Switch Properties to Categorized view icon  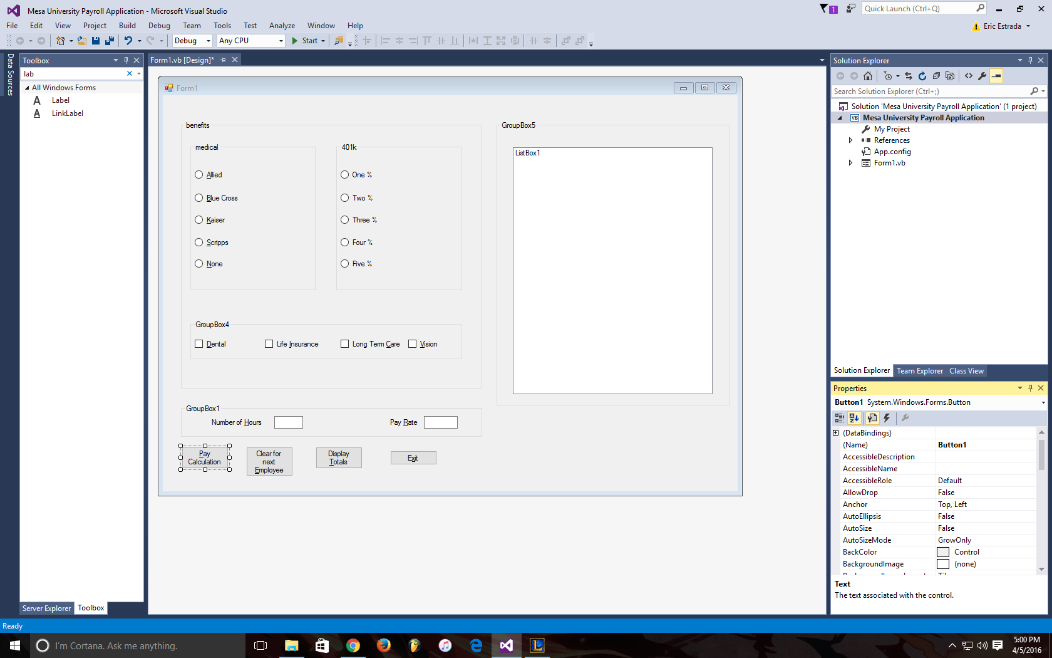tap(840, 418)
